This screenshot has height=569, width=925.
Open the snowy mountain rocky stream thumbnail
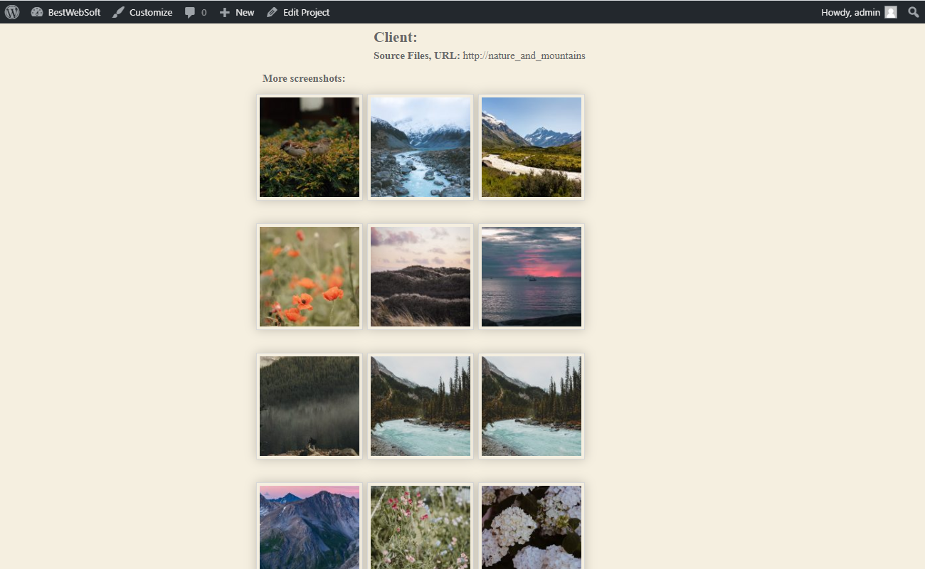421,147
